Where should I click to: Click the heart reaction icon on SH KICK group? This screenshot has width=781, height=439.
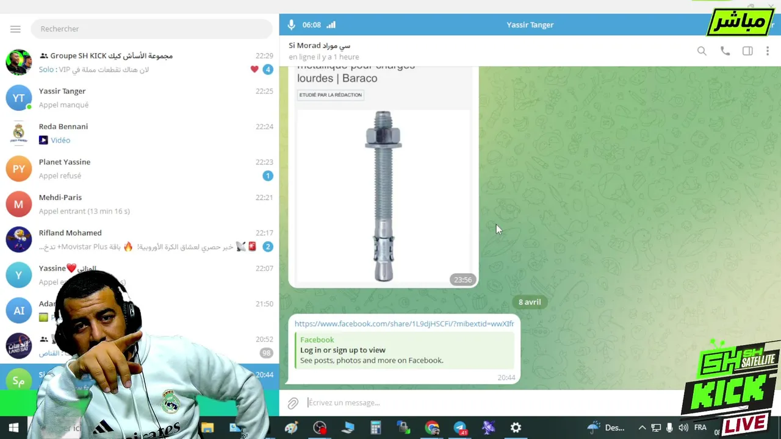(254, 70)
